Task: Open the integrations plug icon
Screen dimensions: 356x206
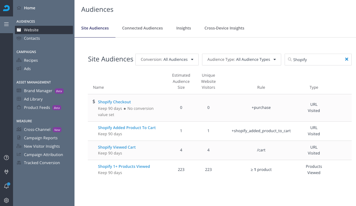Action: [x=6, y=172]
